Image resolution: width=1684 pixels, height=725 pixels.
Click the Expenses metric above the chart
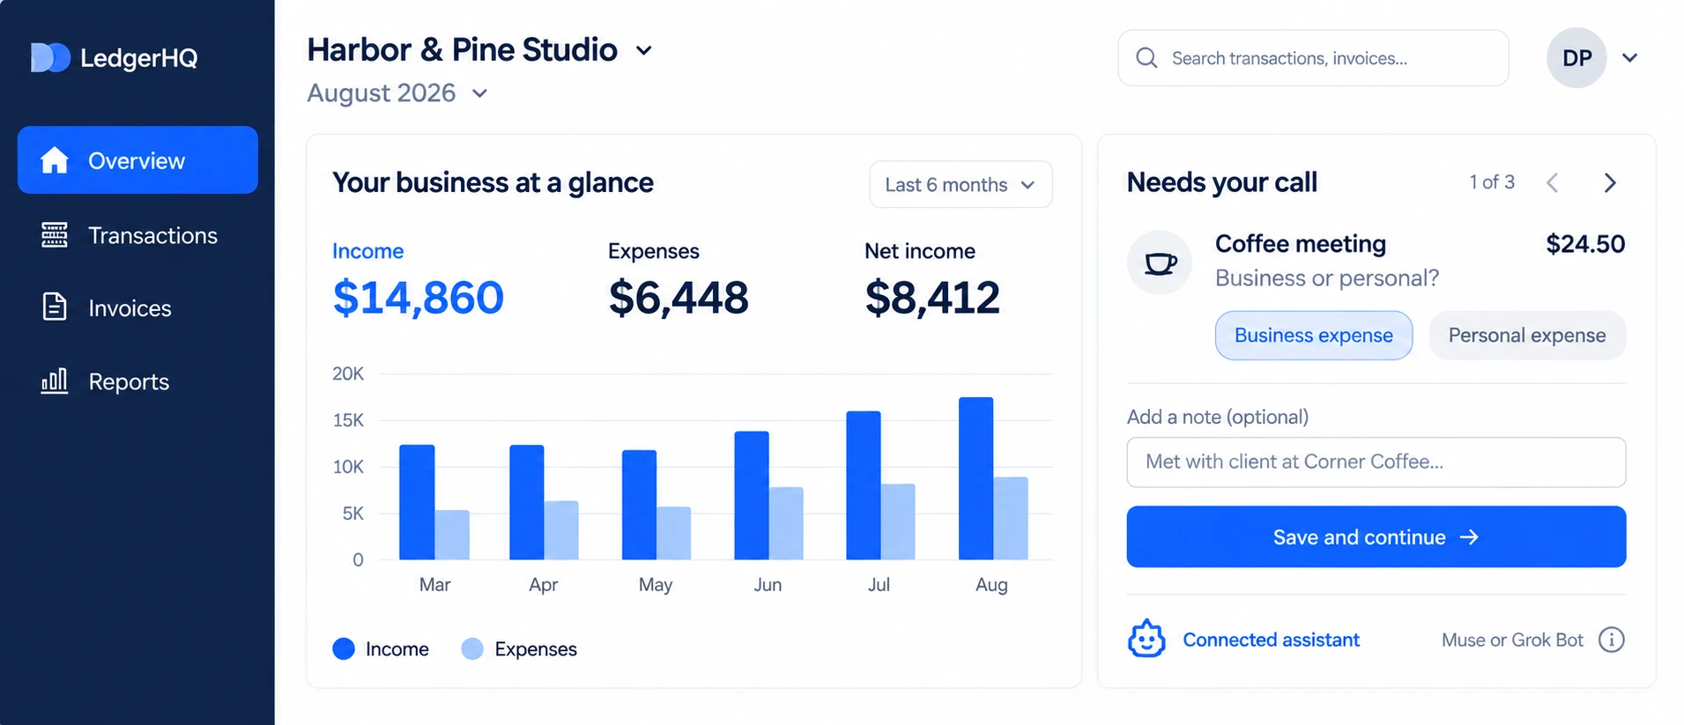pyautogui.click(x=679, y=281)
